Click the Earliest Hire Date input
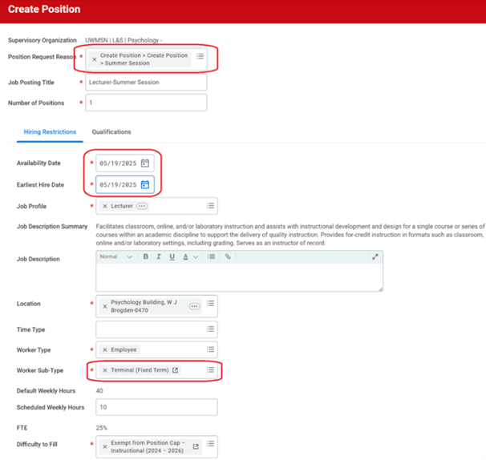486x460 pixels. [x=124, y=185]
